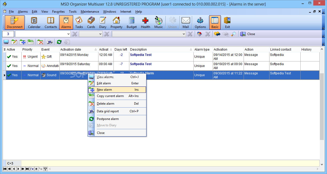Image resolution: width=327 pixels, height=174 pixels.
Task: Toggle the Alarms module button
Action: pyautogui.click(x=66, y=22)
